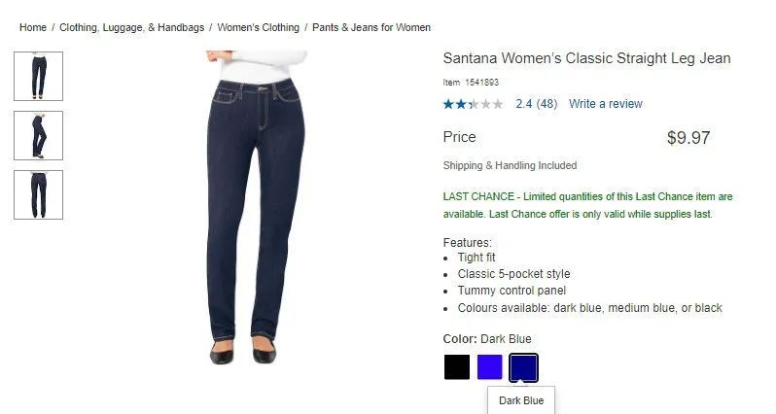This screenshot has height=414, width=776.
Task: Click the Santana Women's Classic Straight Leg Jean title
Action: (586, 58)
